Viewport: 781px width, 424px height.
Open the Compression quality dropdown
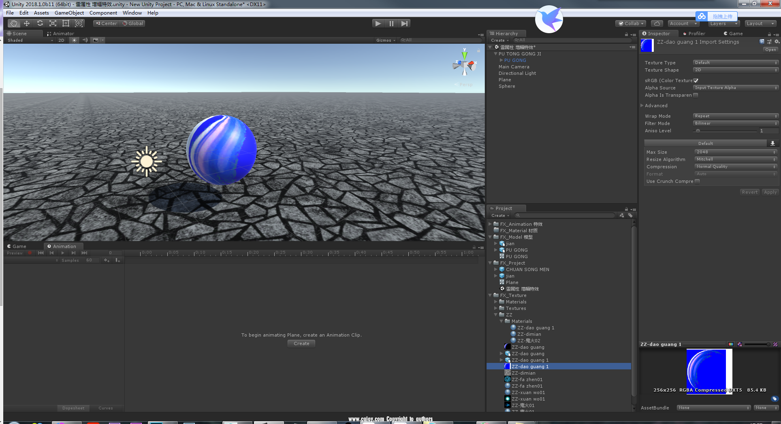point(736,167)
